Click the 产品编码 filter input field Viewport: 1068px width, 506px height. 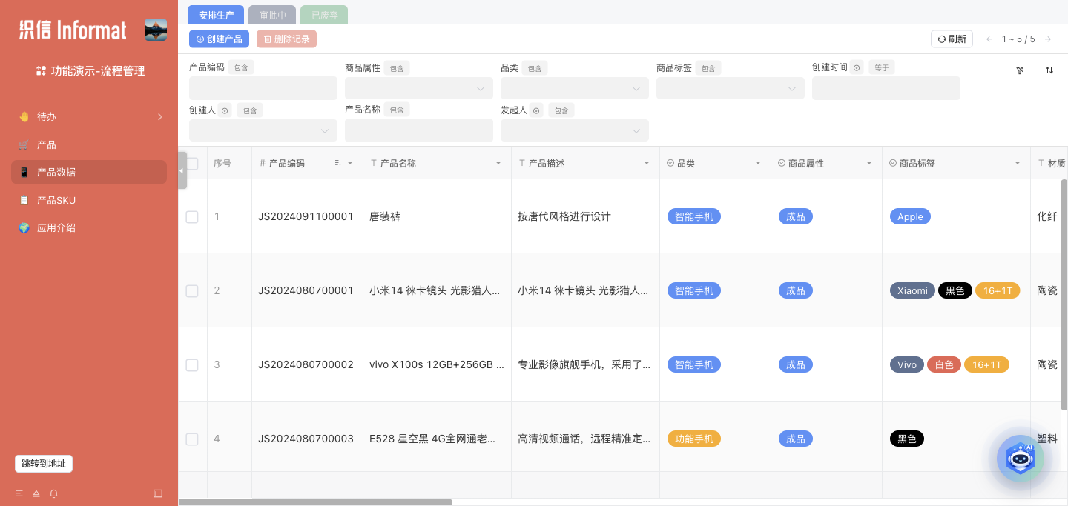263,88
